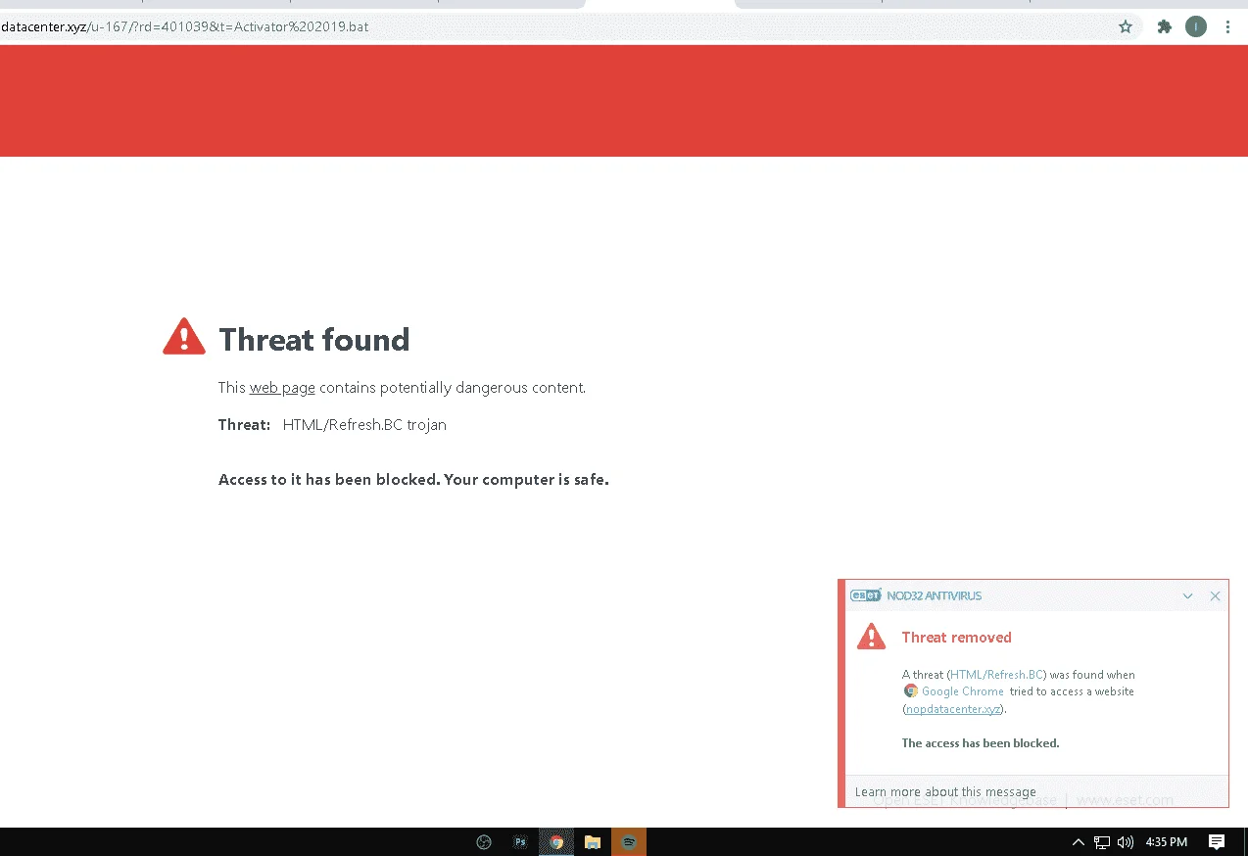The height and width of the screenshot is (856, 1248).
Task: Open the HTML/Refresh.BC link in popup
Action: (x=996, y=675)
